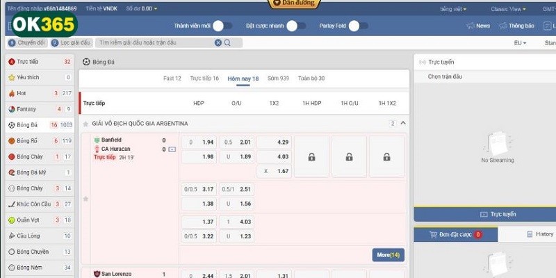
Task: Click the Quần Vợt tennis ball icon
Action: [12, 220]
